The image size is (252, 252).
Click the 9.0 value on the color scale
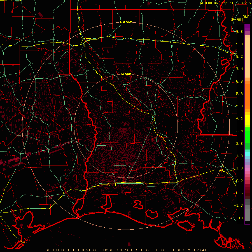click(x=239, y=44)
